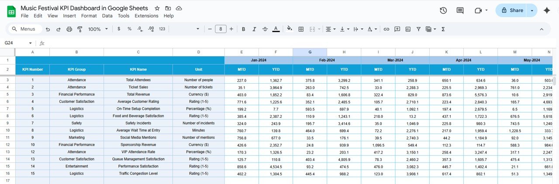Insert a link
The image size is (559, 184).
pos(386,29)
